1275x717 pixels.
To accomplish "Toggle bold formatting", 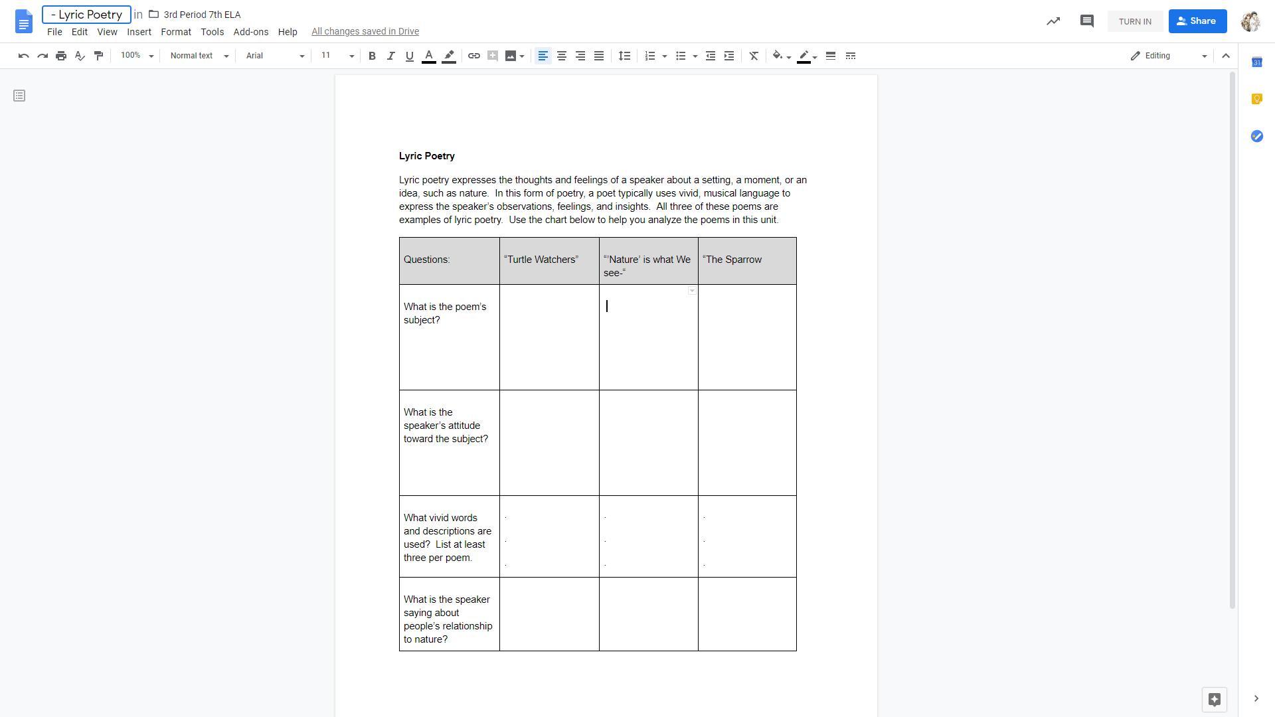I will [372, 56].
